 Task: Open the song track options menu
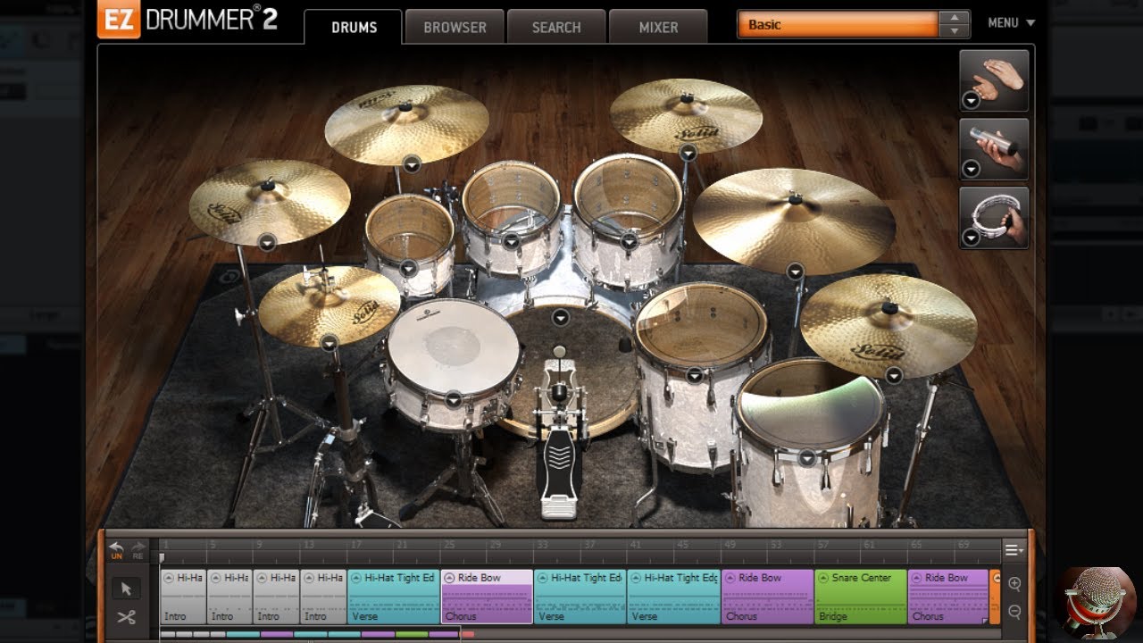(1014, 551)
